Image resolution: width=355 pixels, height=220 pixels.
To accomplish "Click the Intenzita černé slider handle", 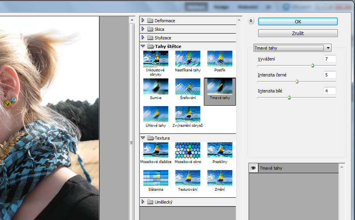I will [x=297, y=82].
